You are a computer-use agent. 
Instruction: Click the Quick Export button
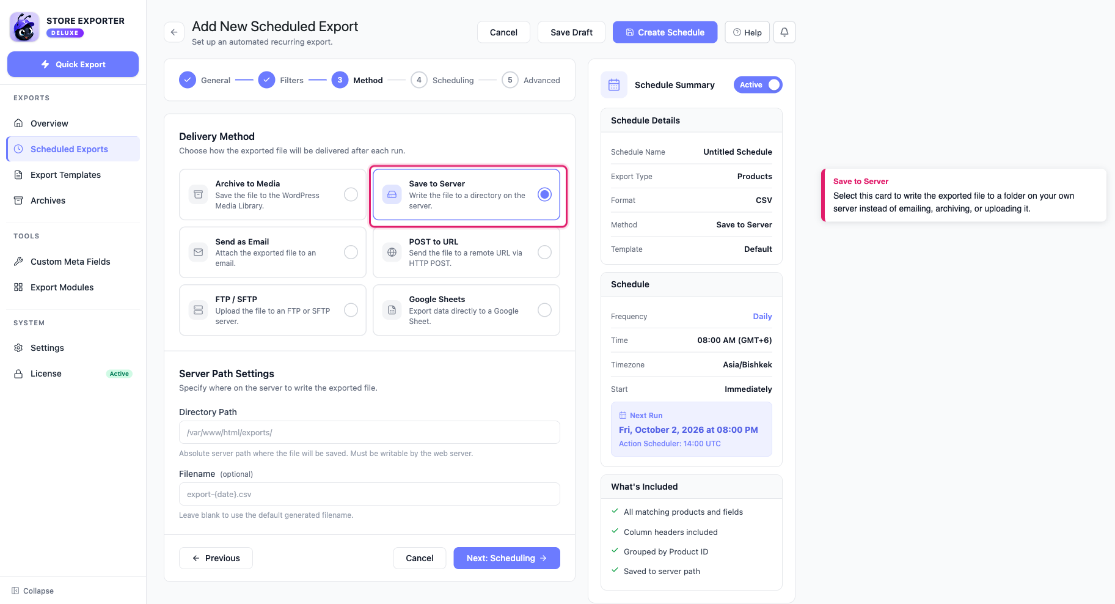point(73,64)
